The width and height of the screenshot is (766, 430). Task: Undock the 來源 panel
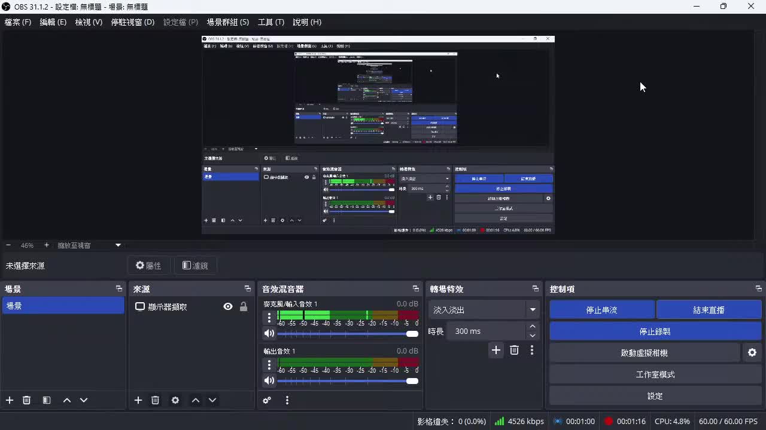tap(248, 288)
